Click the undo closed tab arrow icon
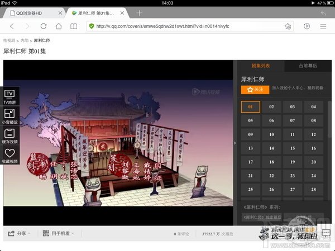The width and height of the screenshot is (335, 251). pos(323,13)
